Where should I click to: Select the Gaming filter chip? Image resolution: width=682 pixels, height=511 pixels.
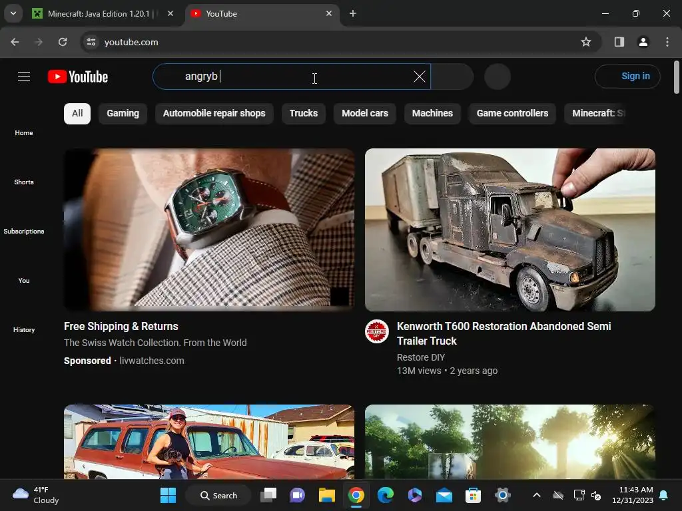[123, 113]
